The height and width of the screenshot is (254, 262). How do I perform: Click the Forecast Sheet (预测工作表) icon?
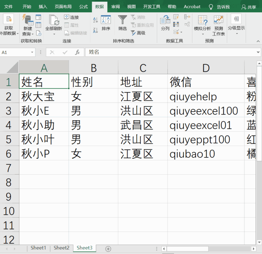[x=219, y=20]
